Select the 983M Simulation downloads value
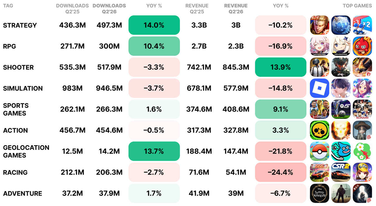Viewport: 376px width, 206px height. click(73, 88)
